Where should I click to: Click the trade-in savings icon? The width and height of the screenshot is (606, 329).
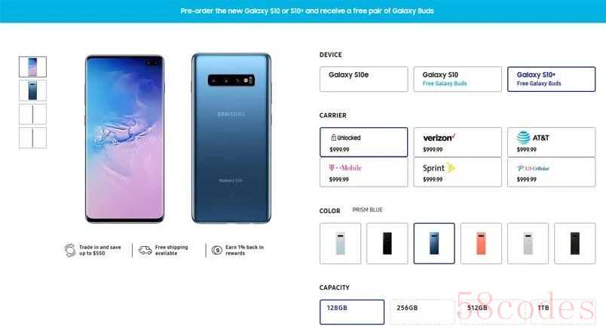(x=70, y=250)
